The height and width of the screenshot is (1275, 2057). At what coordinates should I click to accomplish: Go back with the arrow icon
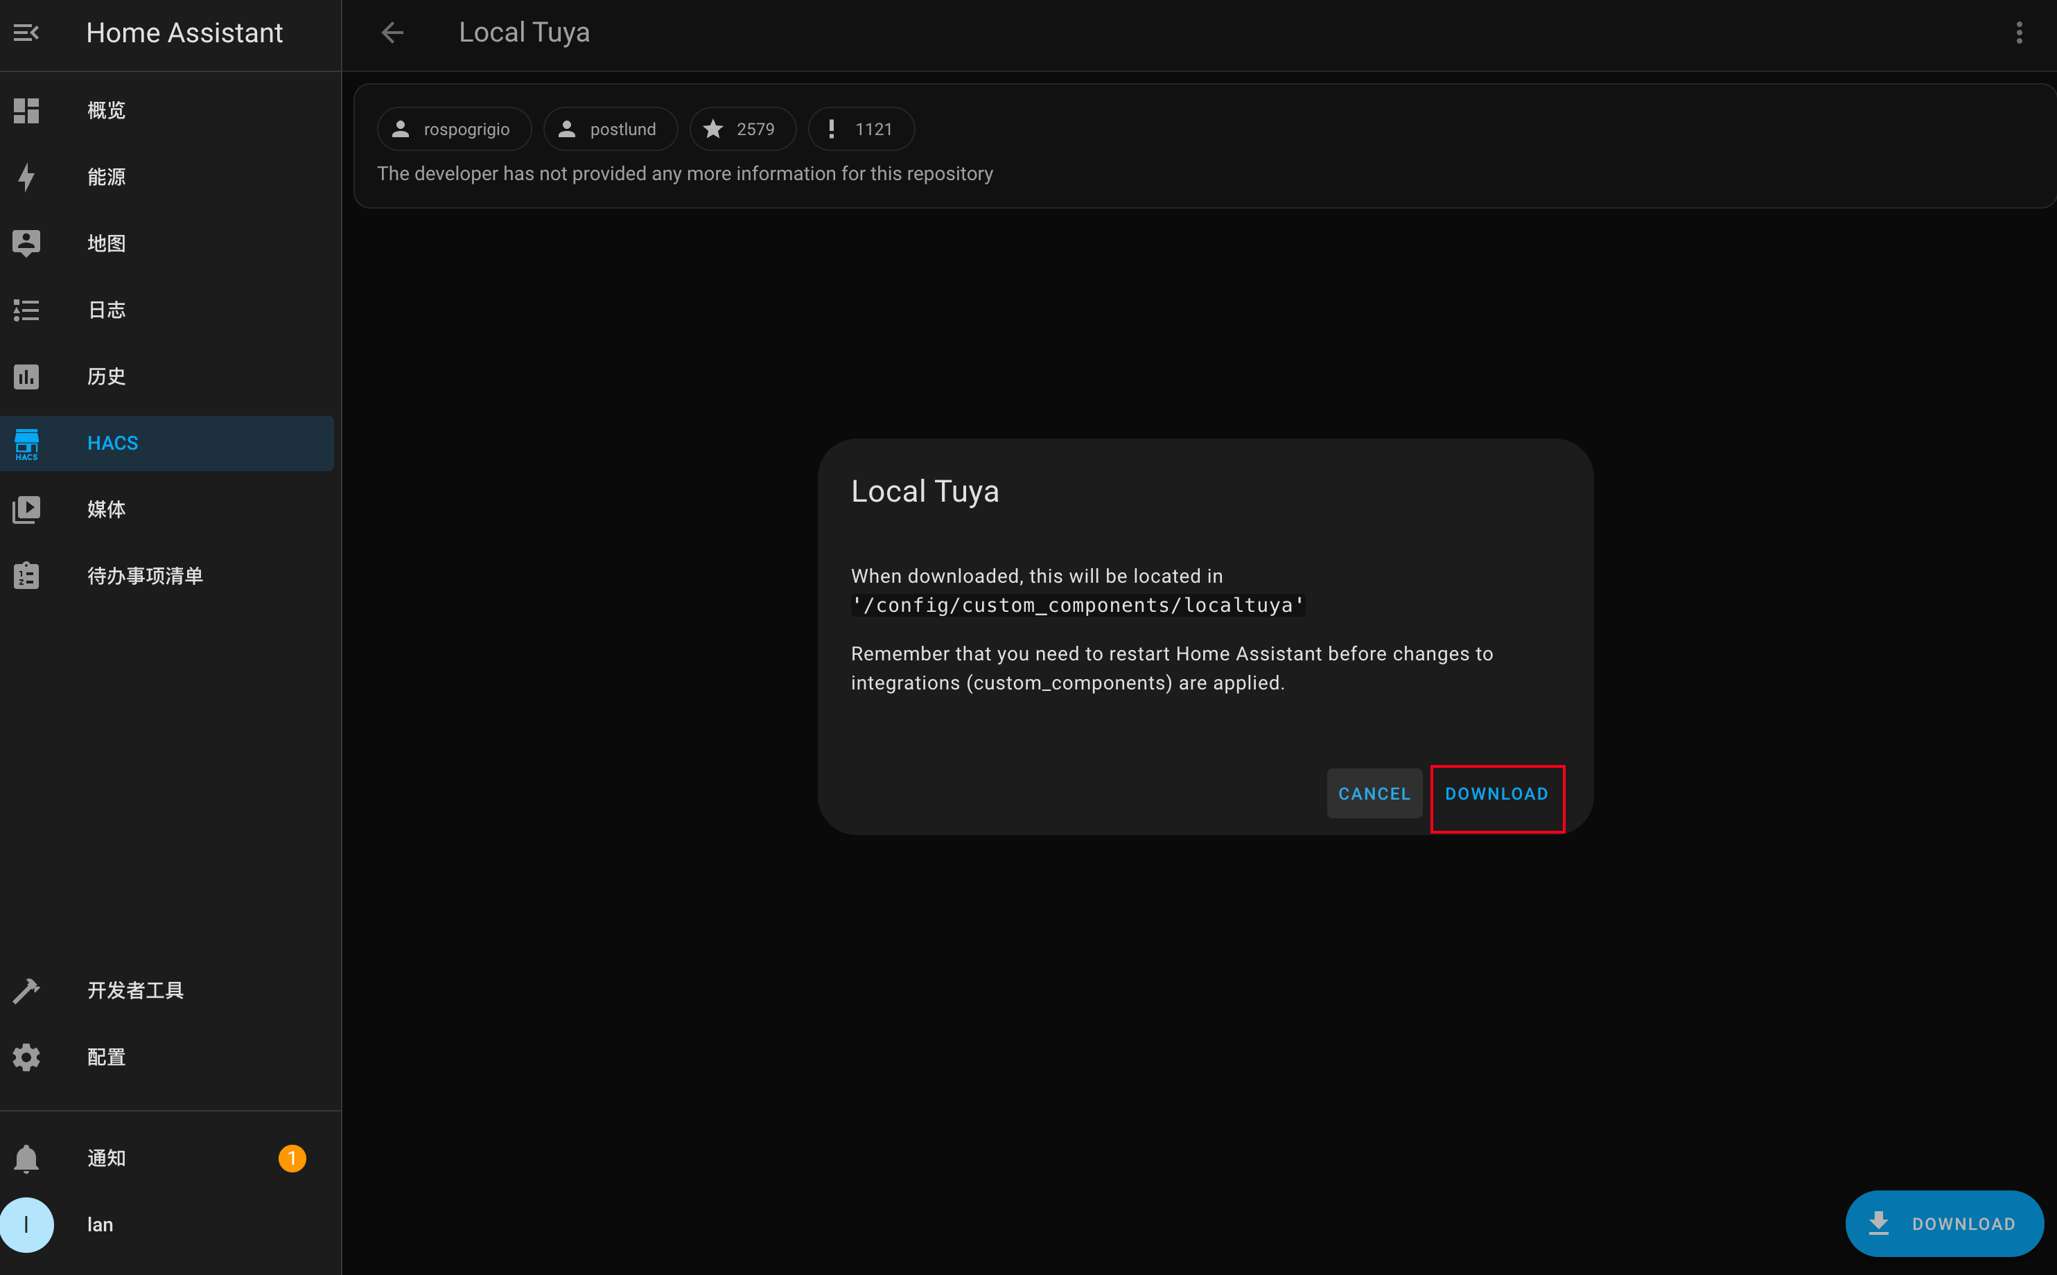(392, 33)
